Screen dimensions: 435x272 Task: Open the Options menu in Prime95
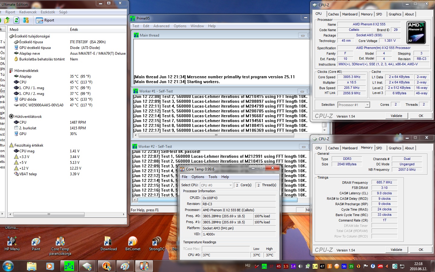[x=180, y=26]
